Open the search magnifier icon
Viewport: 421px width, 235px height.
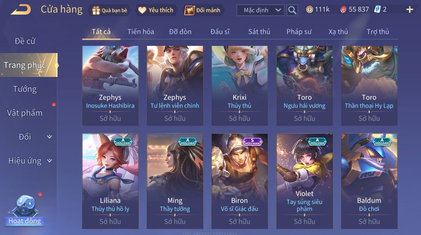pyautogui.click(x=292, y=10)
